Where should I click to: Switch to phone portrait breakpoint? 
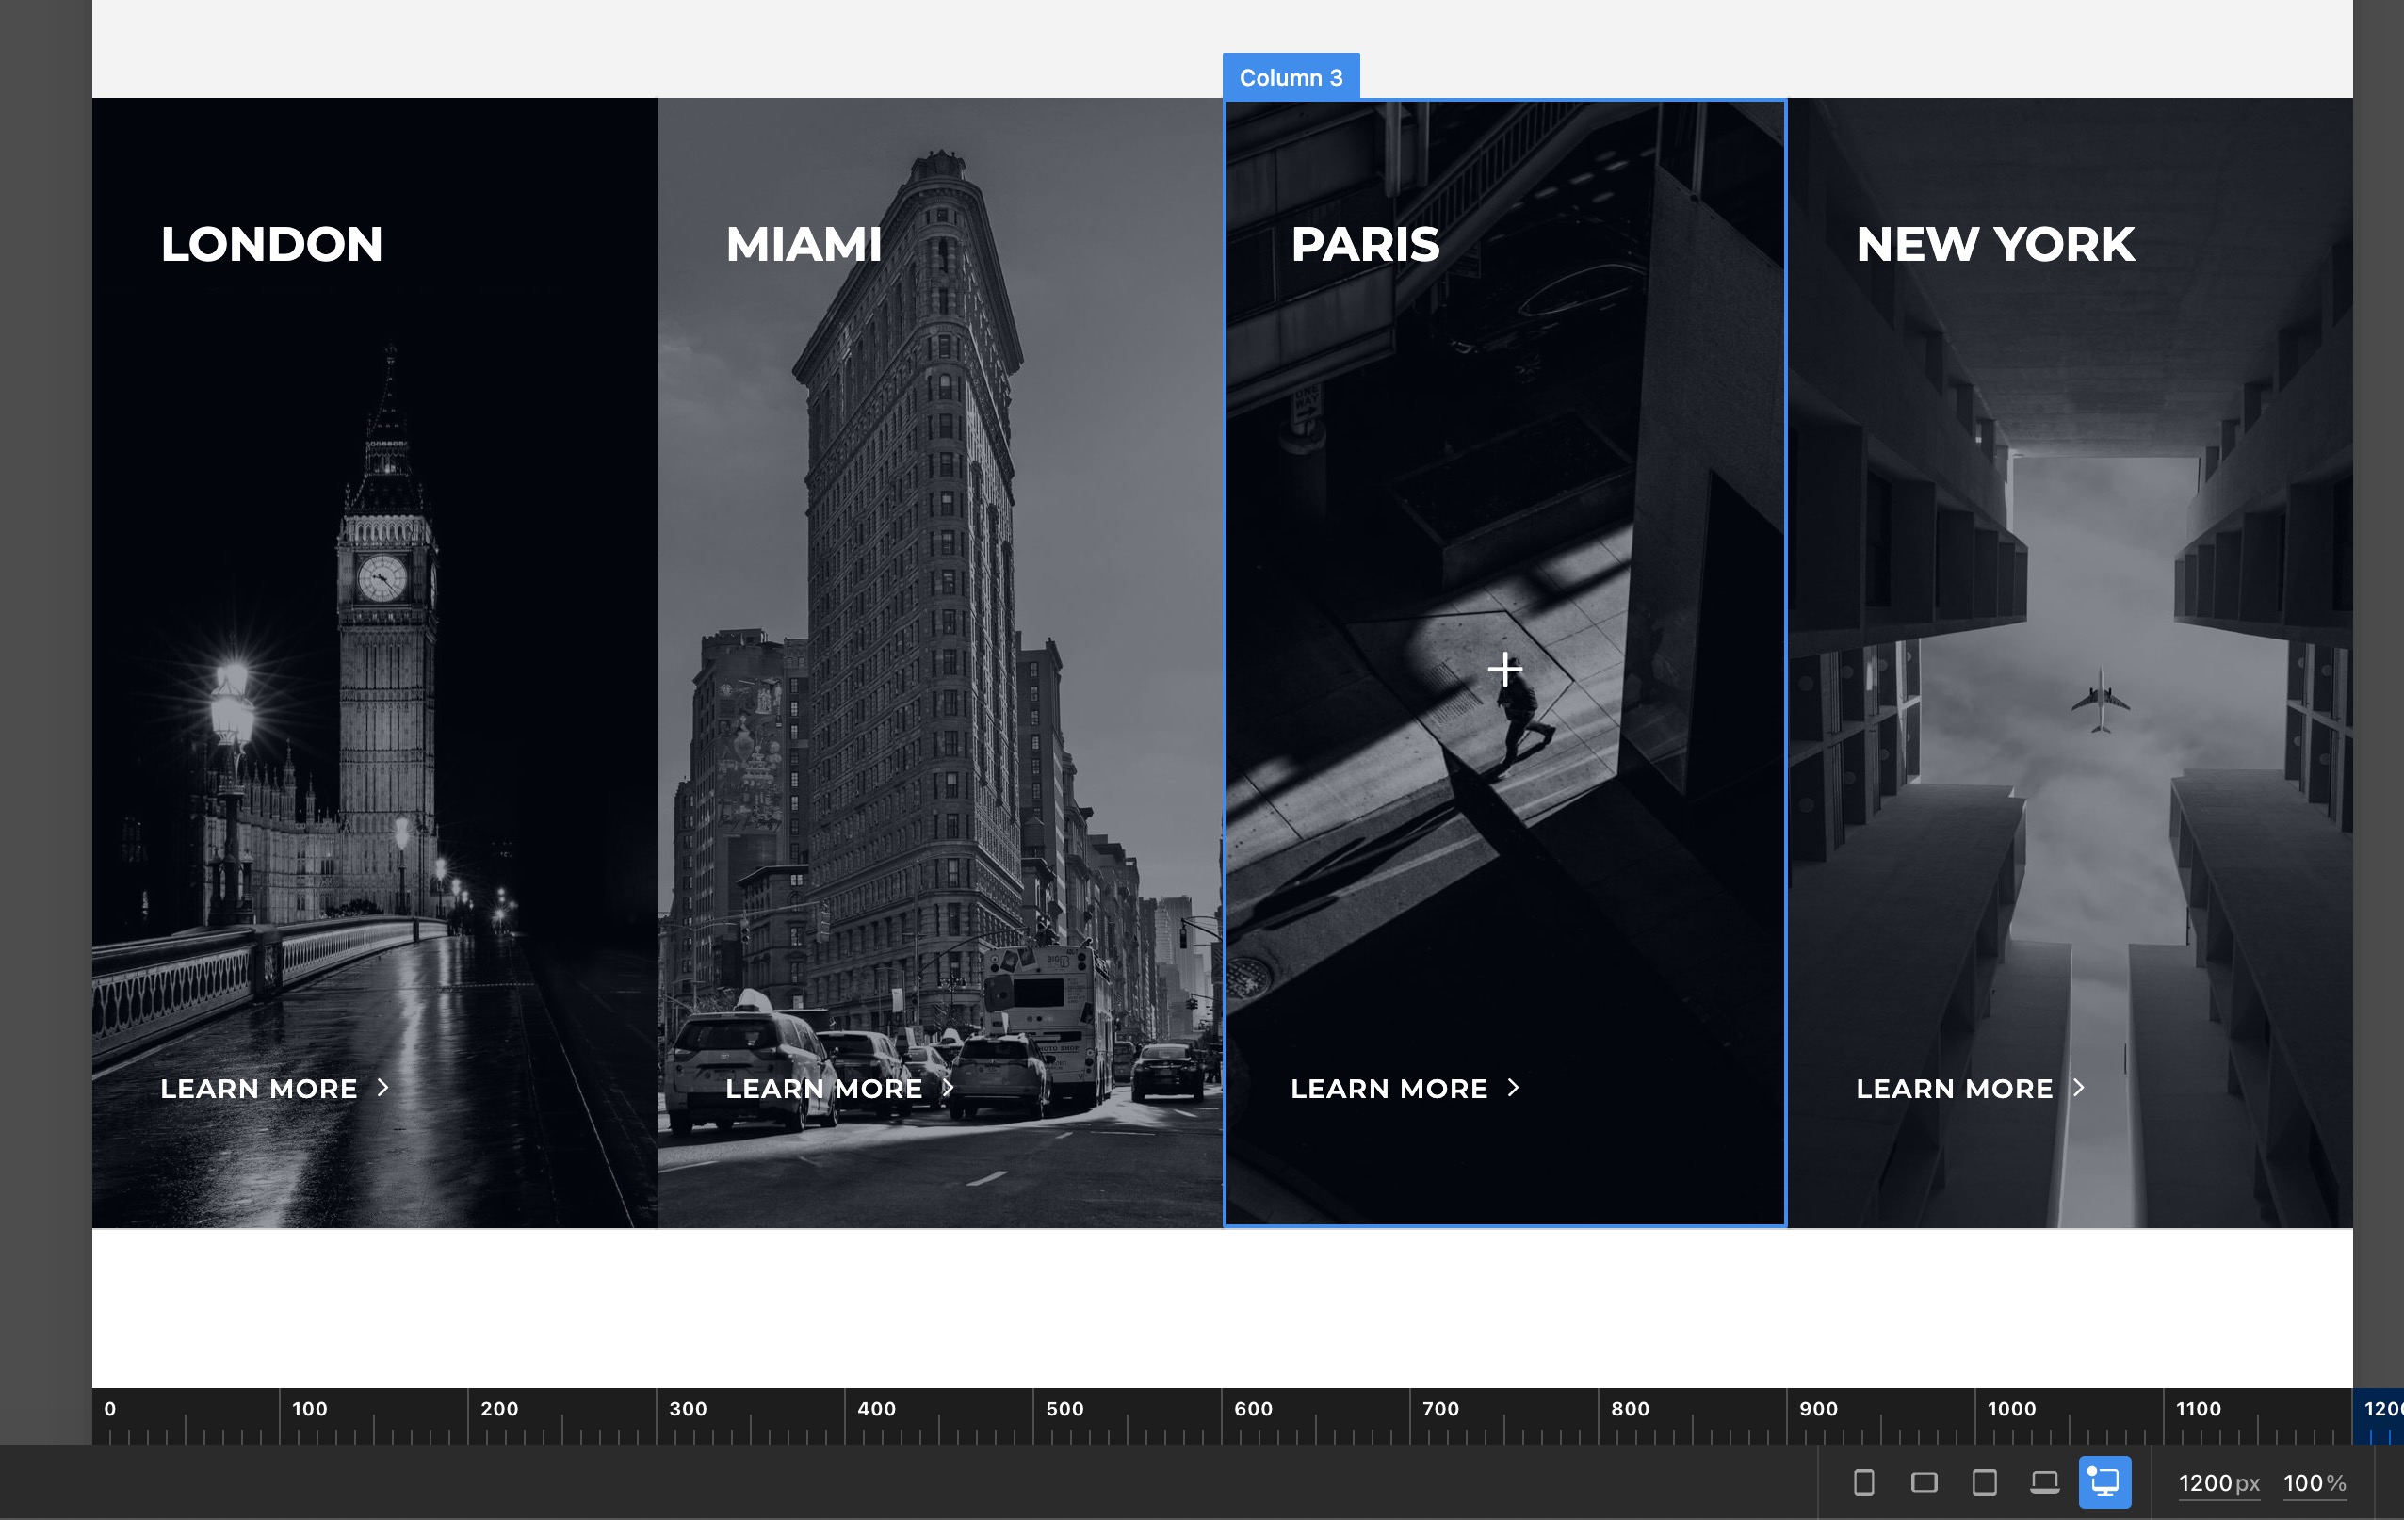tap(1863, 1482)
